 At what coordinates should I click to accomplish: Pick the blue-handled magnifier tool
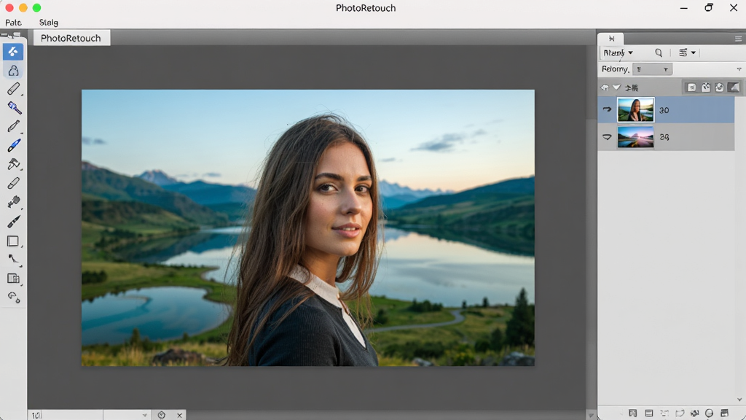pyautogui.click(x=14, y=108)
